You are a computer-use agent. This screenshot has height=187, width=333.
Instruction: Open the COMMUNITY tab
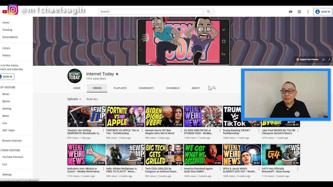tap(146, 88)
